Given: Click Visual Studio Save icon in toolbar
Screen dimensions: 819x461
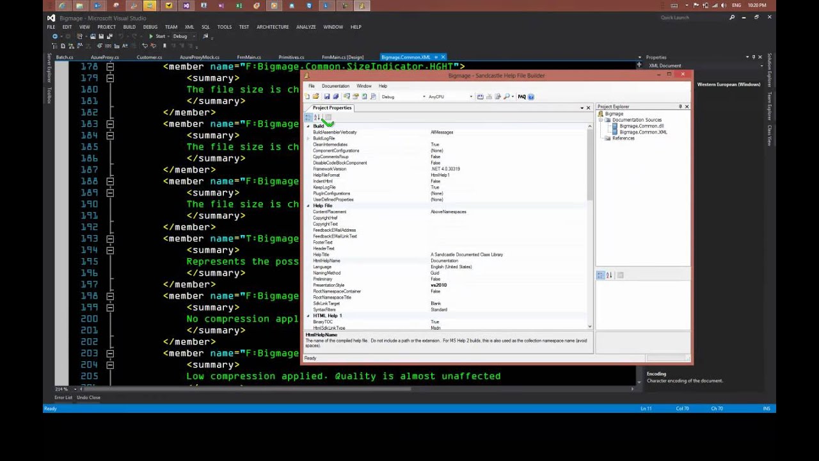Looking at the screenshot, I should (101, 36).
